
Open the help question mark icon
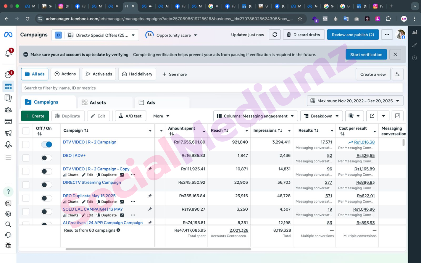[8, 192]
